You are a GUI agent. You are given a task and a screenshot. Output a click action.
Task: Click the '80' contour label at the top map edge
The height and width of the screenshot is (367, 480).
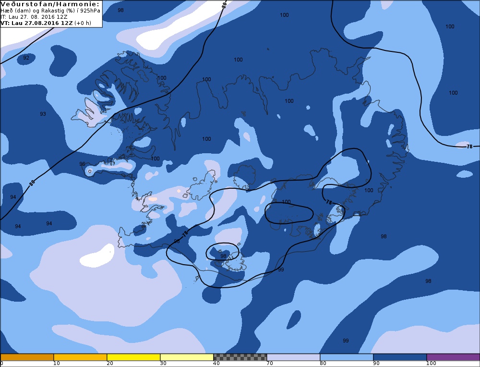[224, 4]
